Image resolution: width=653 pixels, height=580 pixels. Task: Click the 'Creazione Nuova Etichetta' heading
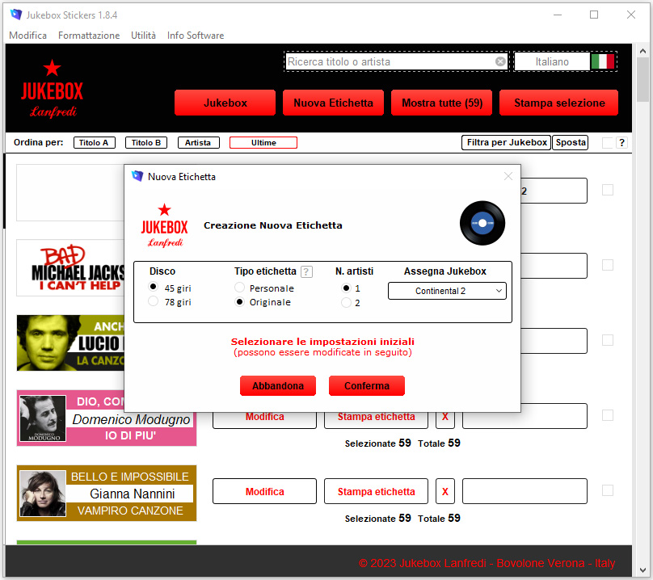pos(273,225)
